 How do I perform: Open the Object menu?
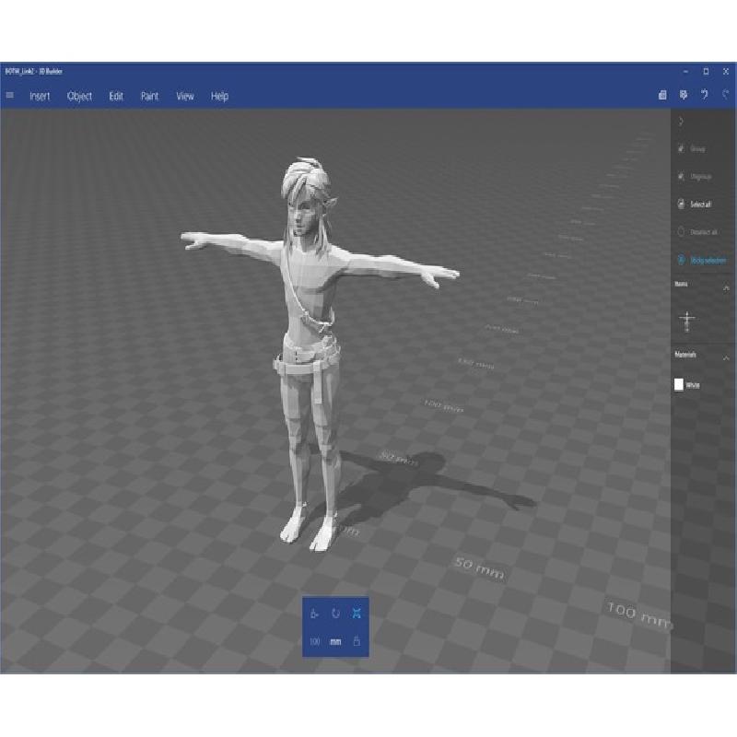click(79, 96)
